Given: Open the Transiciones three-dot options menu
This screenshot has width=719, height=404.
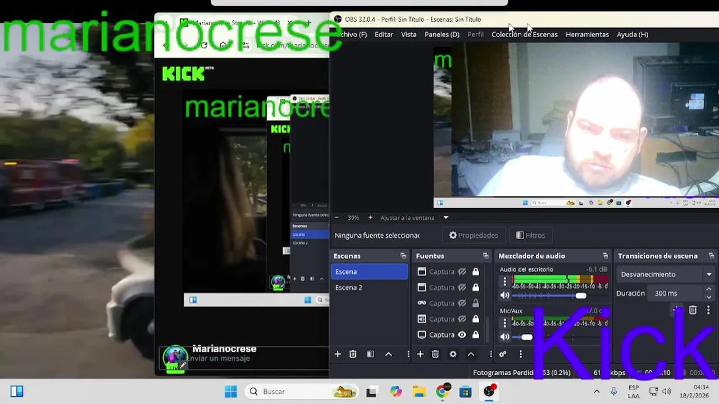Looking at the screenshot, I should tap(708, 310).
